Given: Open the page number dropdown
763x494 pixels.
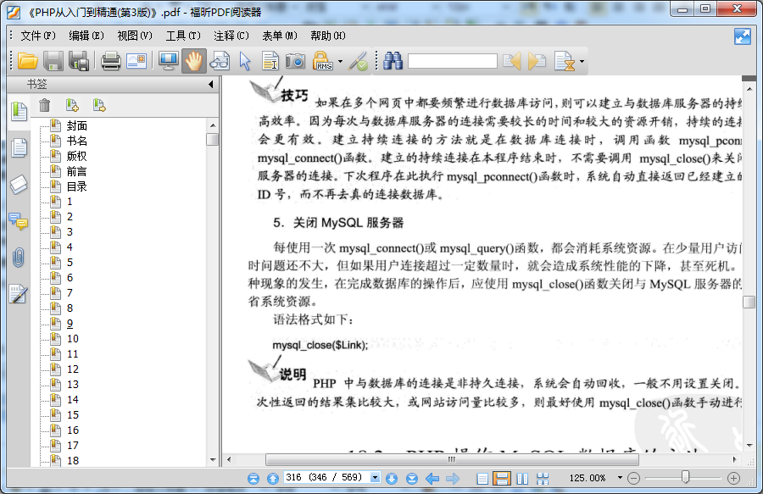Looking at the screenshot, I should pyautogui.click(x=375, y=477).
